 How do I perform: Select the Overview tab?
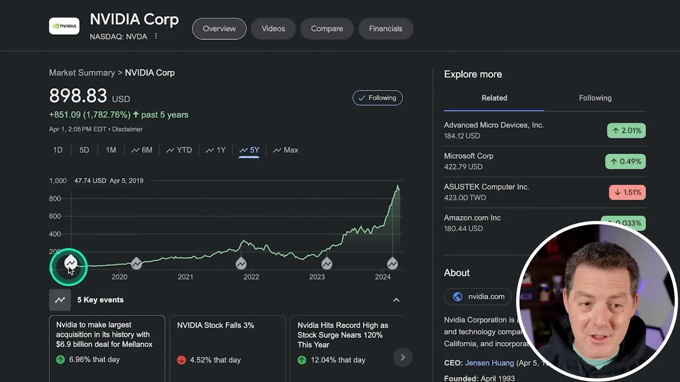pyautogui.click(x=219, y=28)
